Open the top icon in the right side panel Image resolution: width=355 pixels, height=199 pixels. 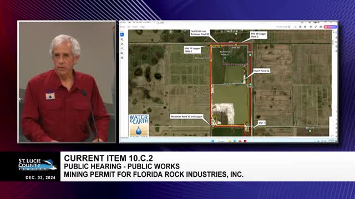coord(337,33)
